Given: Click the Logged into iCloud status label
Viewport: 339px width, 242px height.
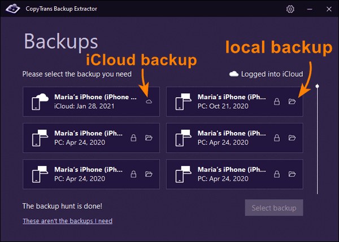Looking at the screenshot, I should (x=272, y=74).
